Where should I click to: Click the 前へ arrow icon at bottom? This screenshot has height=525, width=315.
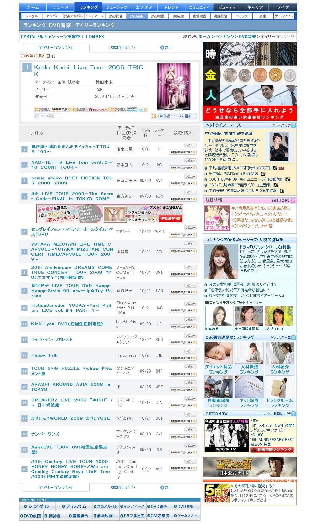162,487
